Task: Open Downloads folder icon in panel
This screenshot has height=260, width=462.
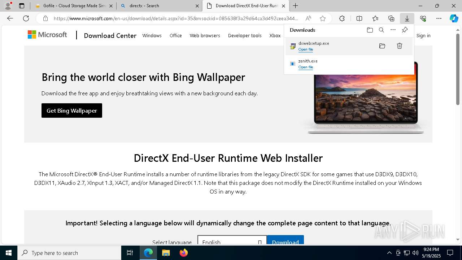Action: pos(370,30)
